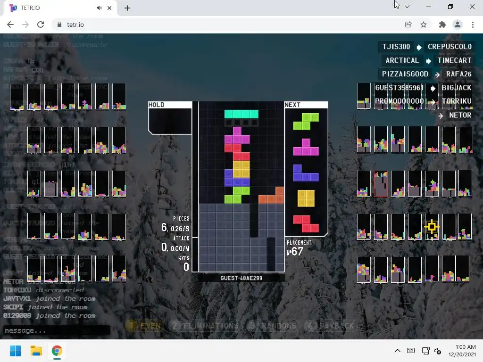Screen dimensions: 483x362
Task: Click the tetr.io address bar
Action: pos(228,25)
